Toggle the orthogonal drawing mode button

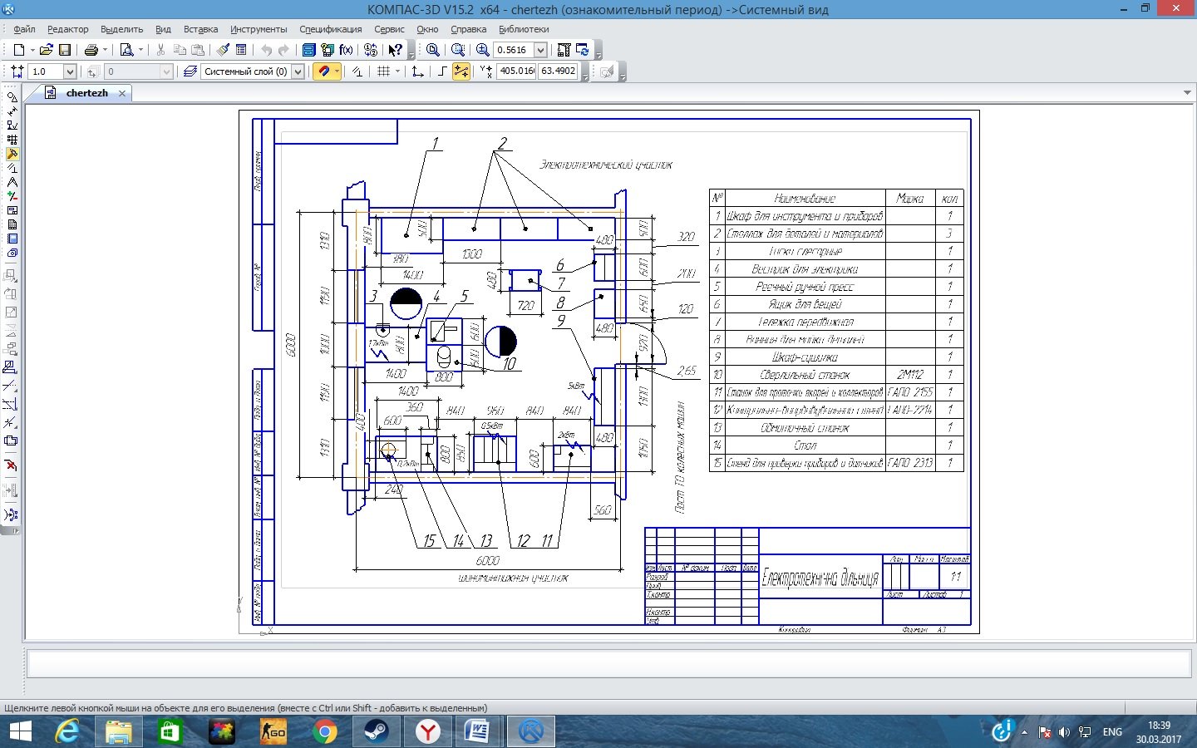click(441, 71)
